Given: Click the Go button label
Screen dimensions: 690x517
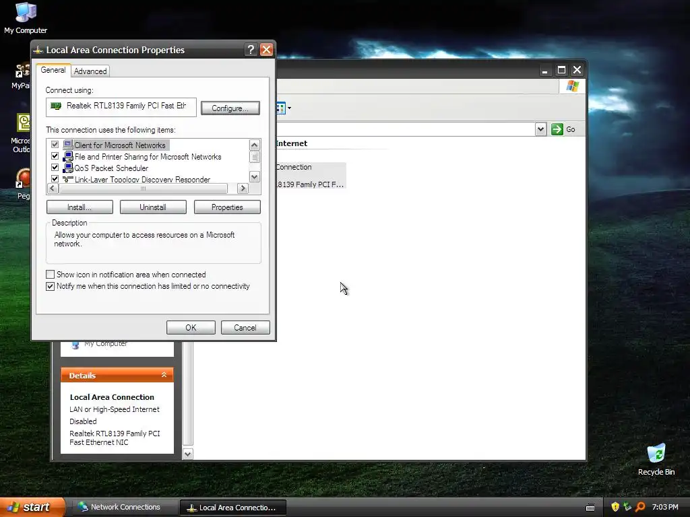Looking at the screenshot, I should (x=571, y=129).
